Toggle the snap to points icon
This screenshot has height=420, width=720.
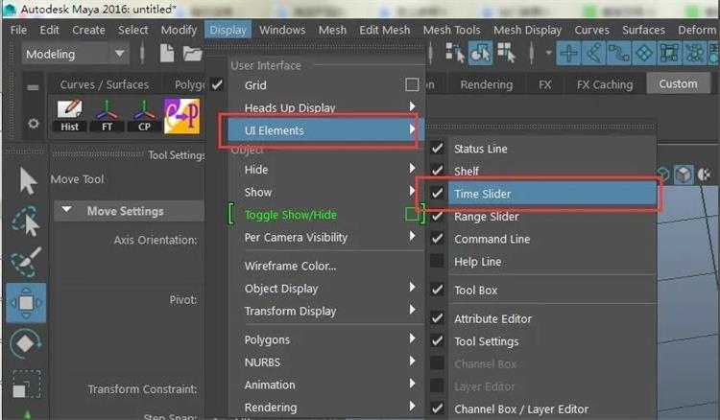pos(618,53)
